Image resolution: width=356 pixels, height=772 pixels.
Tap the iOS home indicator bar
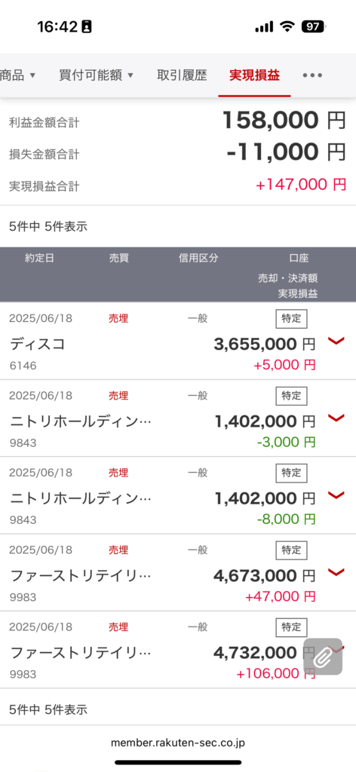178,763
